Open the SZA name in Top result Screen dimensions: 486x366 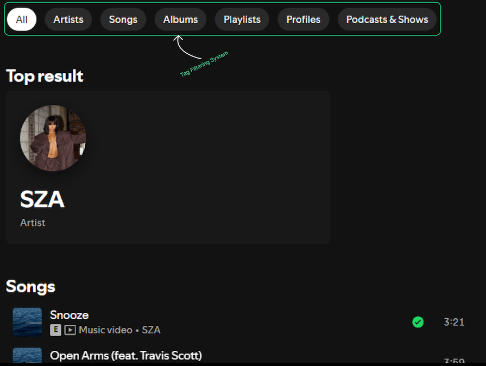click(x=42, y=200)
